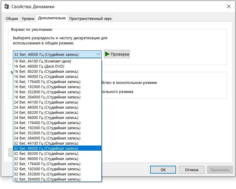Pick 32 бит, 384000 Гц format

pos(57,179)
